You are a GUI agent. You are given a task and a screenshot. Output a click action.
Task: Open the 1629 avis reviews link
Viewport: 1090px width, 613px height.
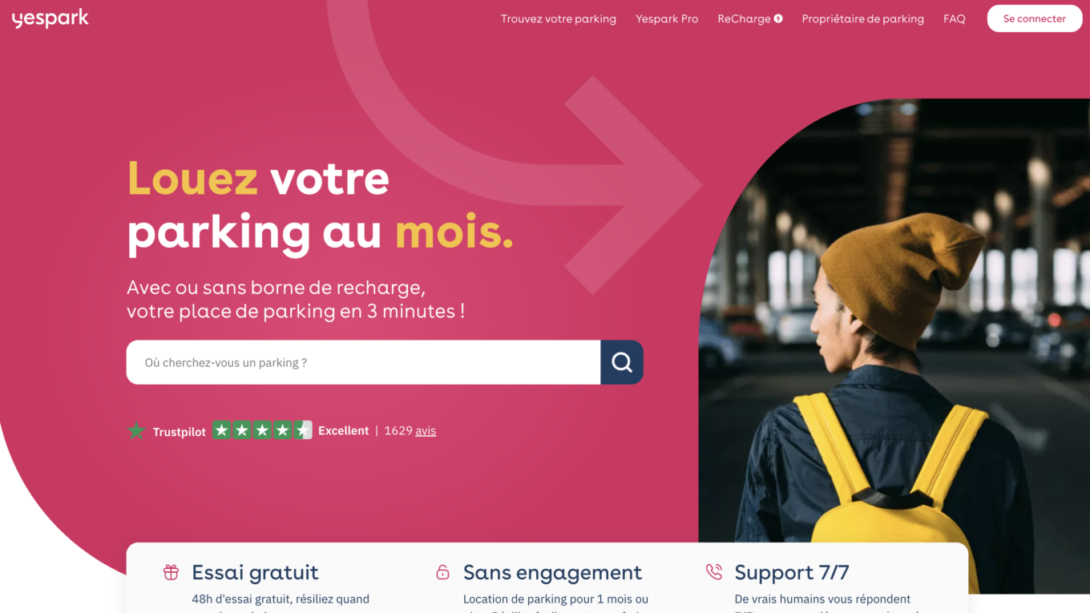pyautogui.click(x=410, y=430)
